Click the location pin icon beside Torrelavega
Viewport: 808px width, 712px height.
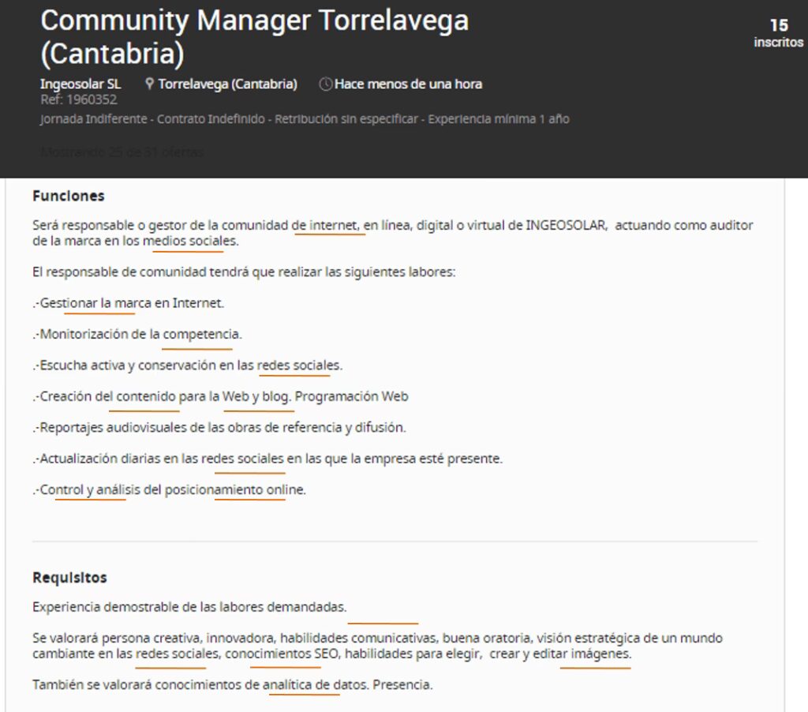149,84
